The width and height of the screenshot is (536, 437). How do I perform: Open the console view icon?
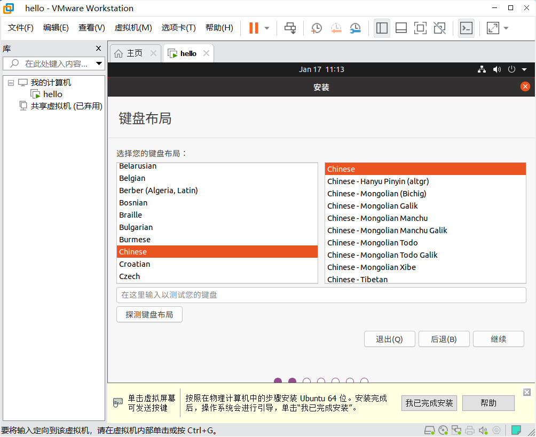(466, 28)
